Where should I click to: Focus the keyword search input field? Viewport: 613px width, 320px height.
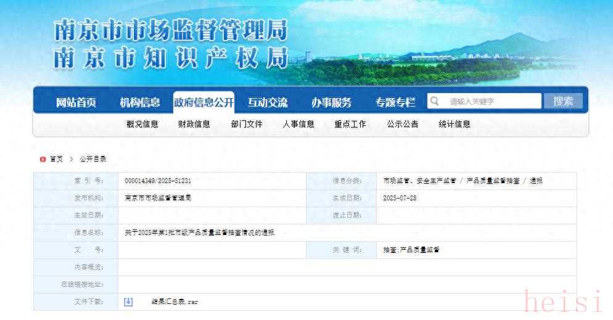click(x=490, y=102)
